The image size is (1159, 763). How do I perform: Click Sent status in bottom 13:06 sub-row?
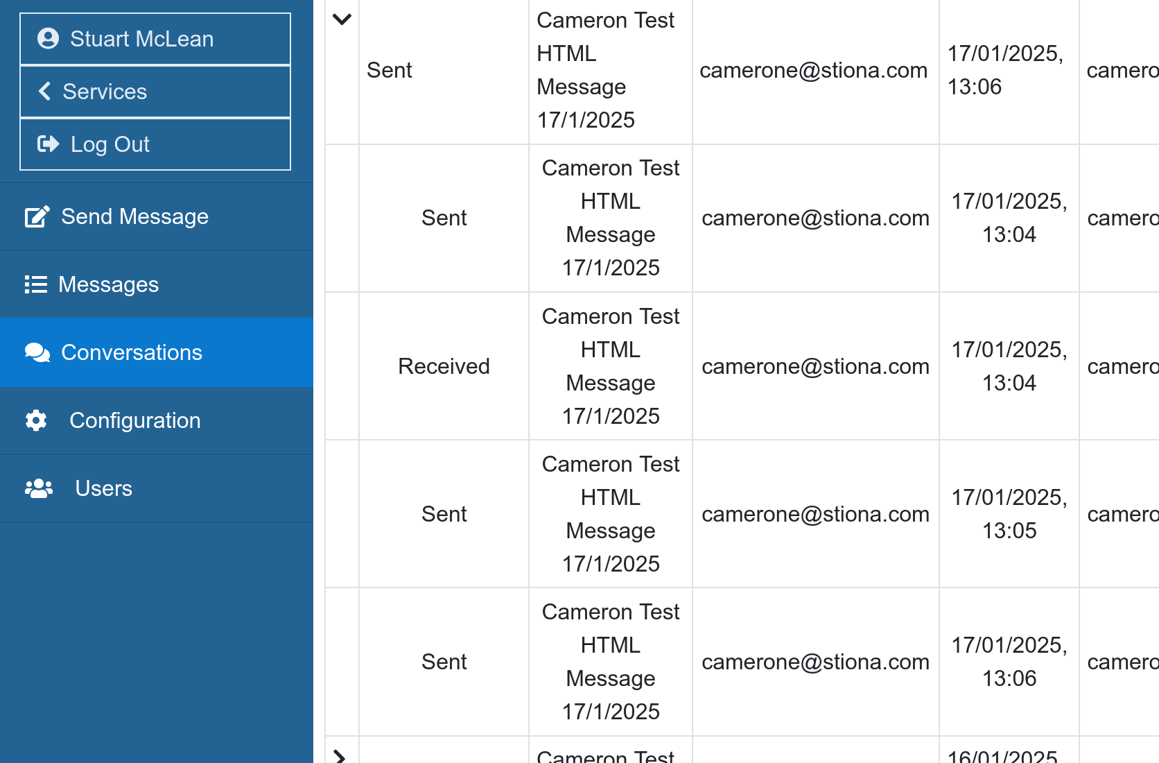tap(444, 662)
